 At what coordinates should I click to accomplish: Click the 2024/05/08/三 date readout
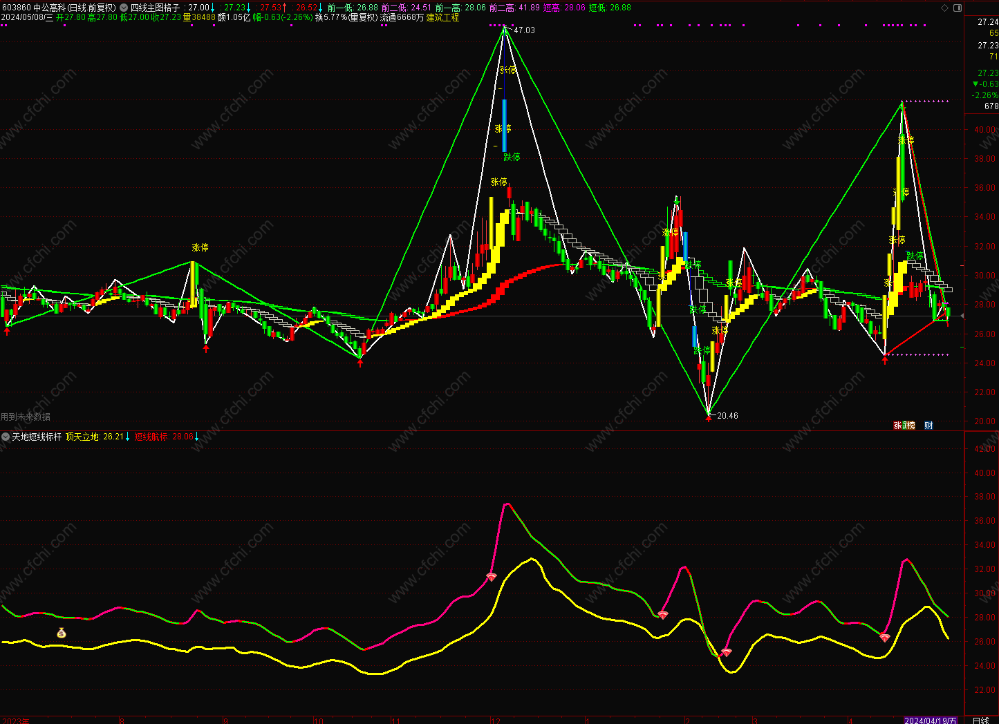[26, 17]
